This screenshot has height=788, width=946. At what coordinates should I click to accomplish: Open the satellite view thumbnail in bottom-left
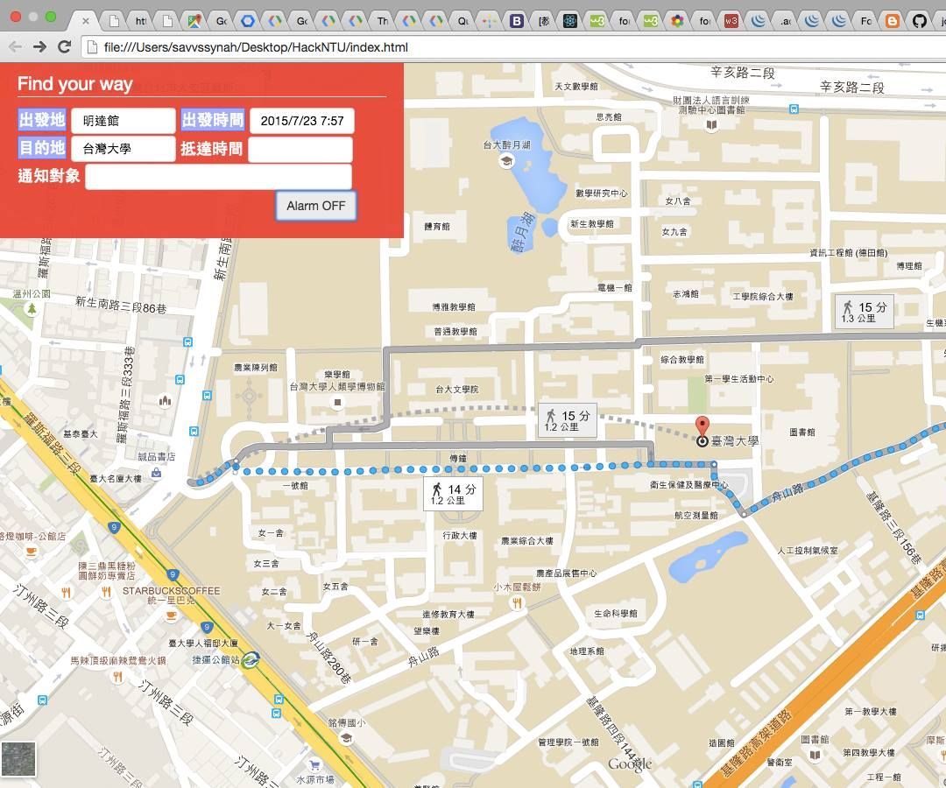coord(18,758)
